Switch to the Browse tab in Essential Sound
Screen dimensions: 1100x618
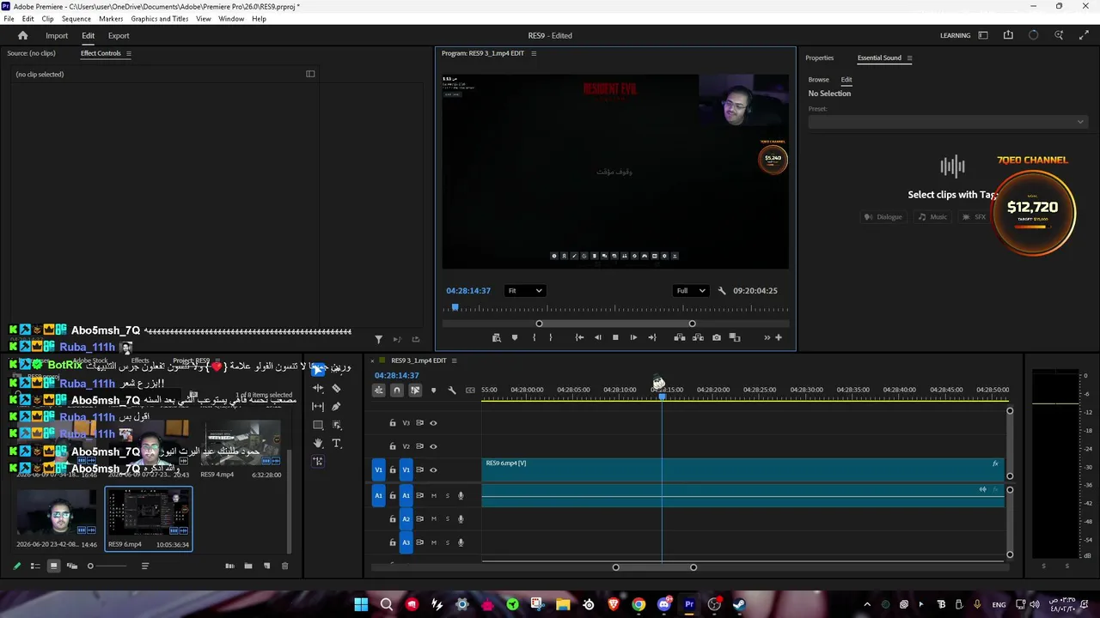click(818, 80)
